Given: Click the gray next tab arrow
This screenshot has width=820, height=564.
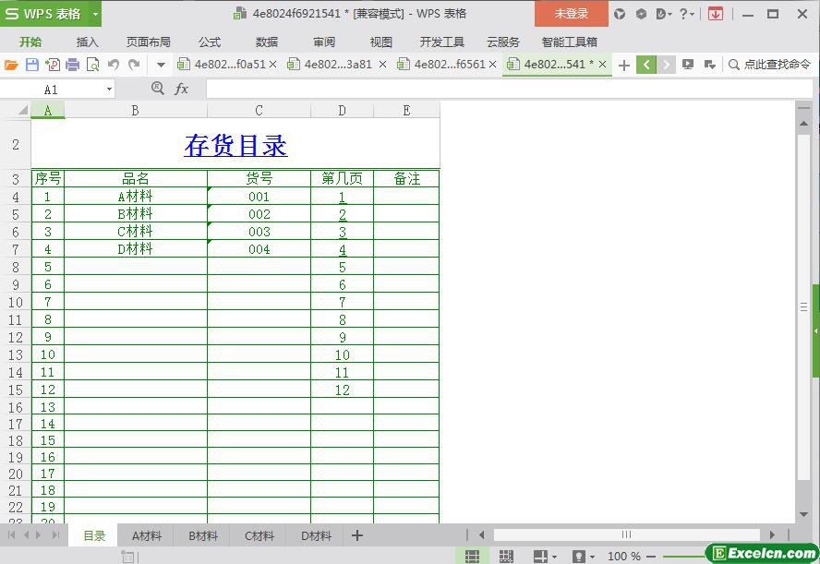Looking at the screenshot, I should click(x=666, y=65).
